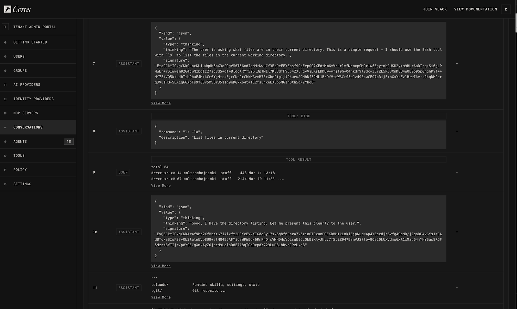Expand row 7 thinking block with View More
The width and height of the screenshot is (517, 309).
[161, 103]
